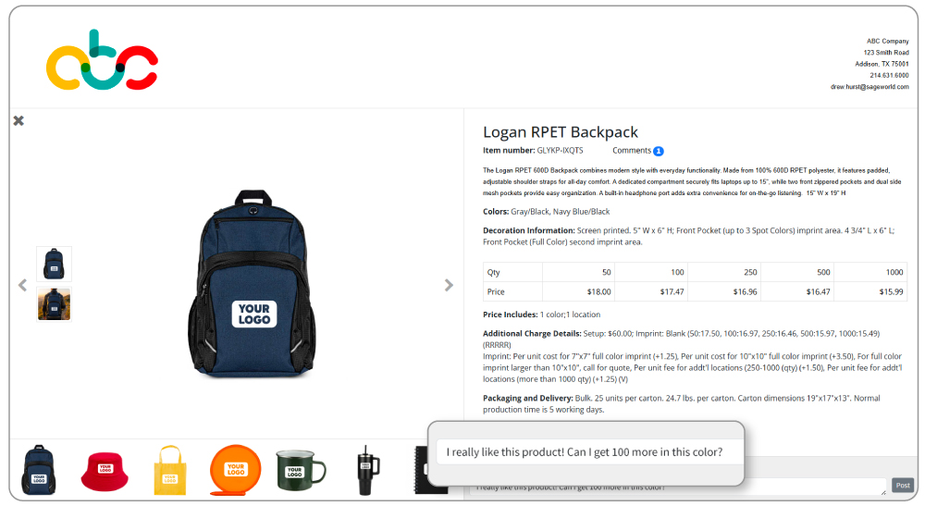Open the red bucket hat product
This screenshot has height=506, width=925.
(105, 472)
